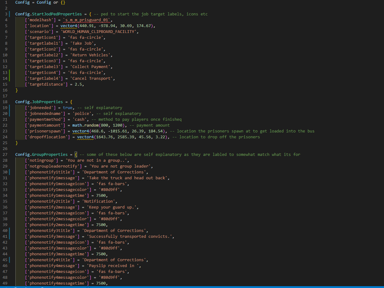Click the 'phonenotify2messagecolor' key
384x288 pixels.
58,219
